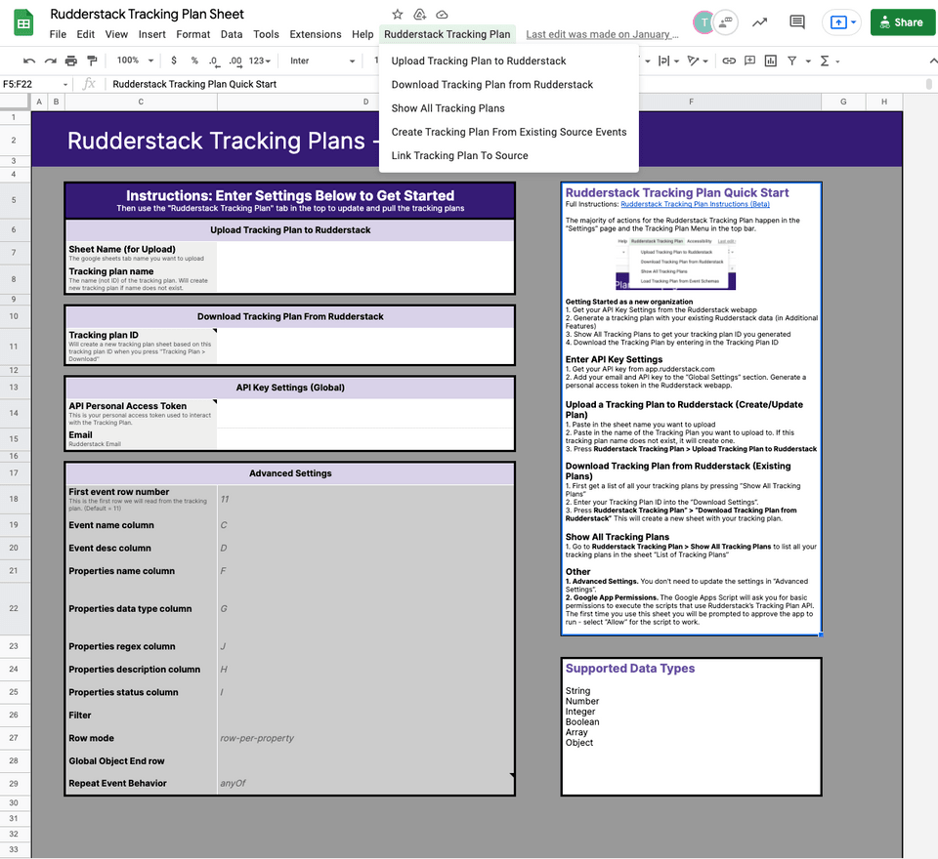Click the Sheet Name (for Upload) value cell
938x859 pixels.
tap(365, 252)
